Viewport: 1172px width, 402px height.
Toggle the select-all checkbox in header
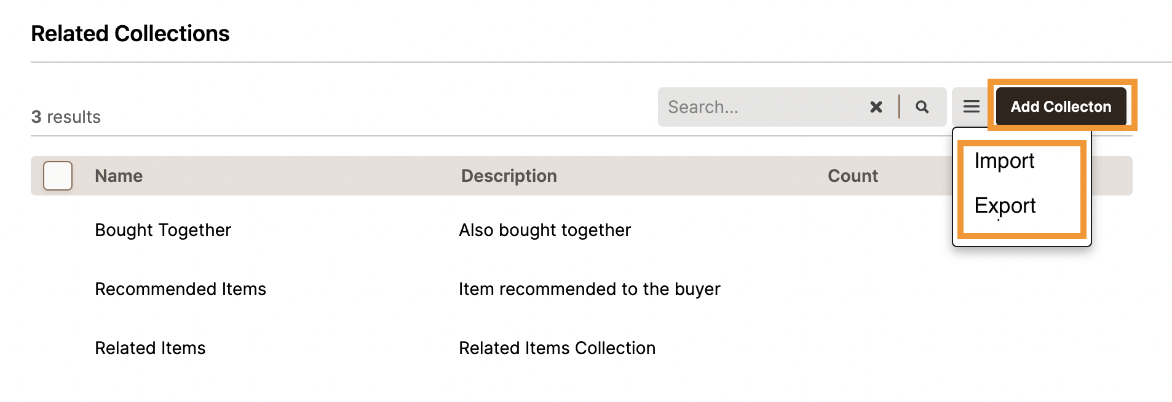[x=58, y=176]
